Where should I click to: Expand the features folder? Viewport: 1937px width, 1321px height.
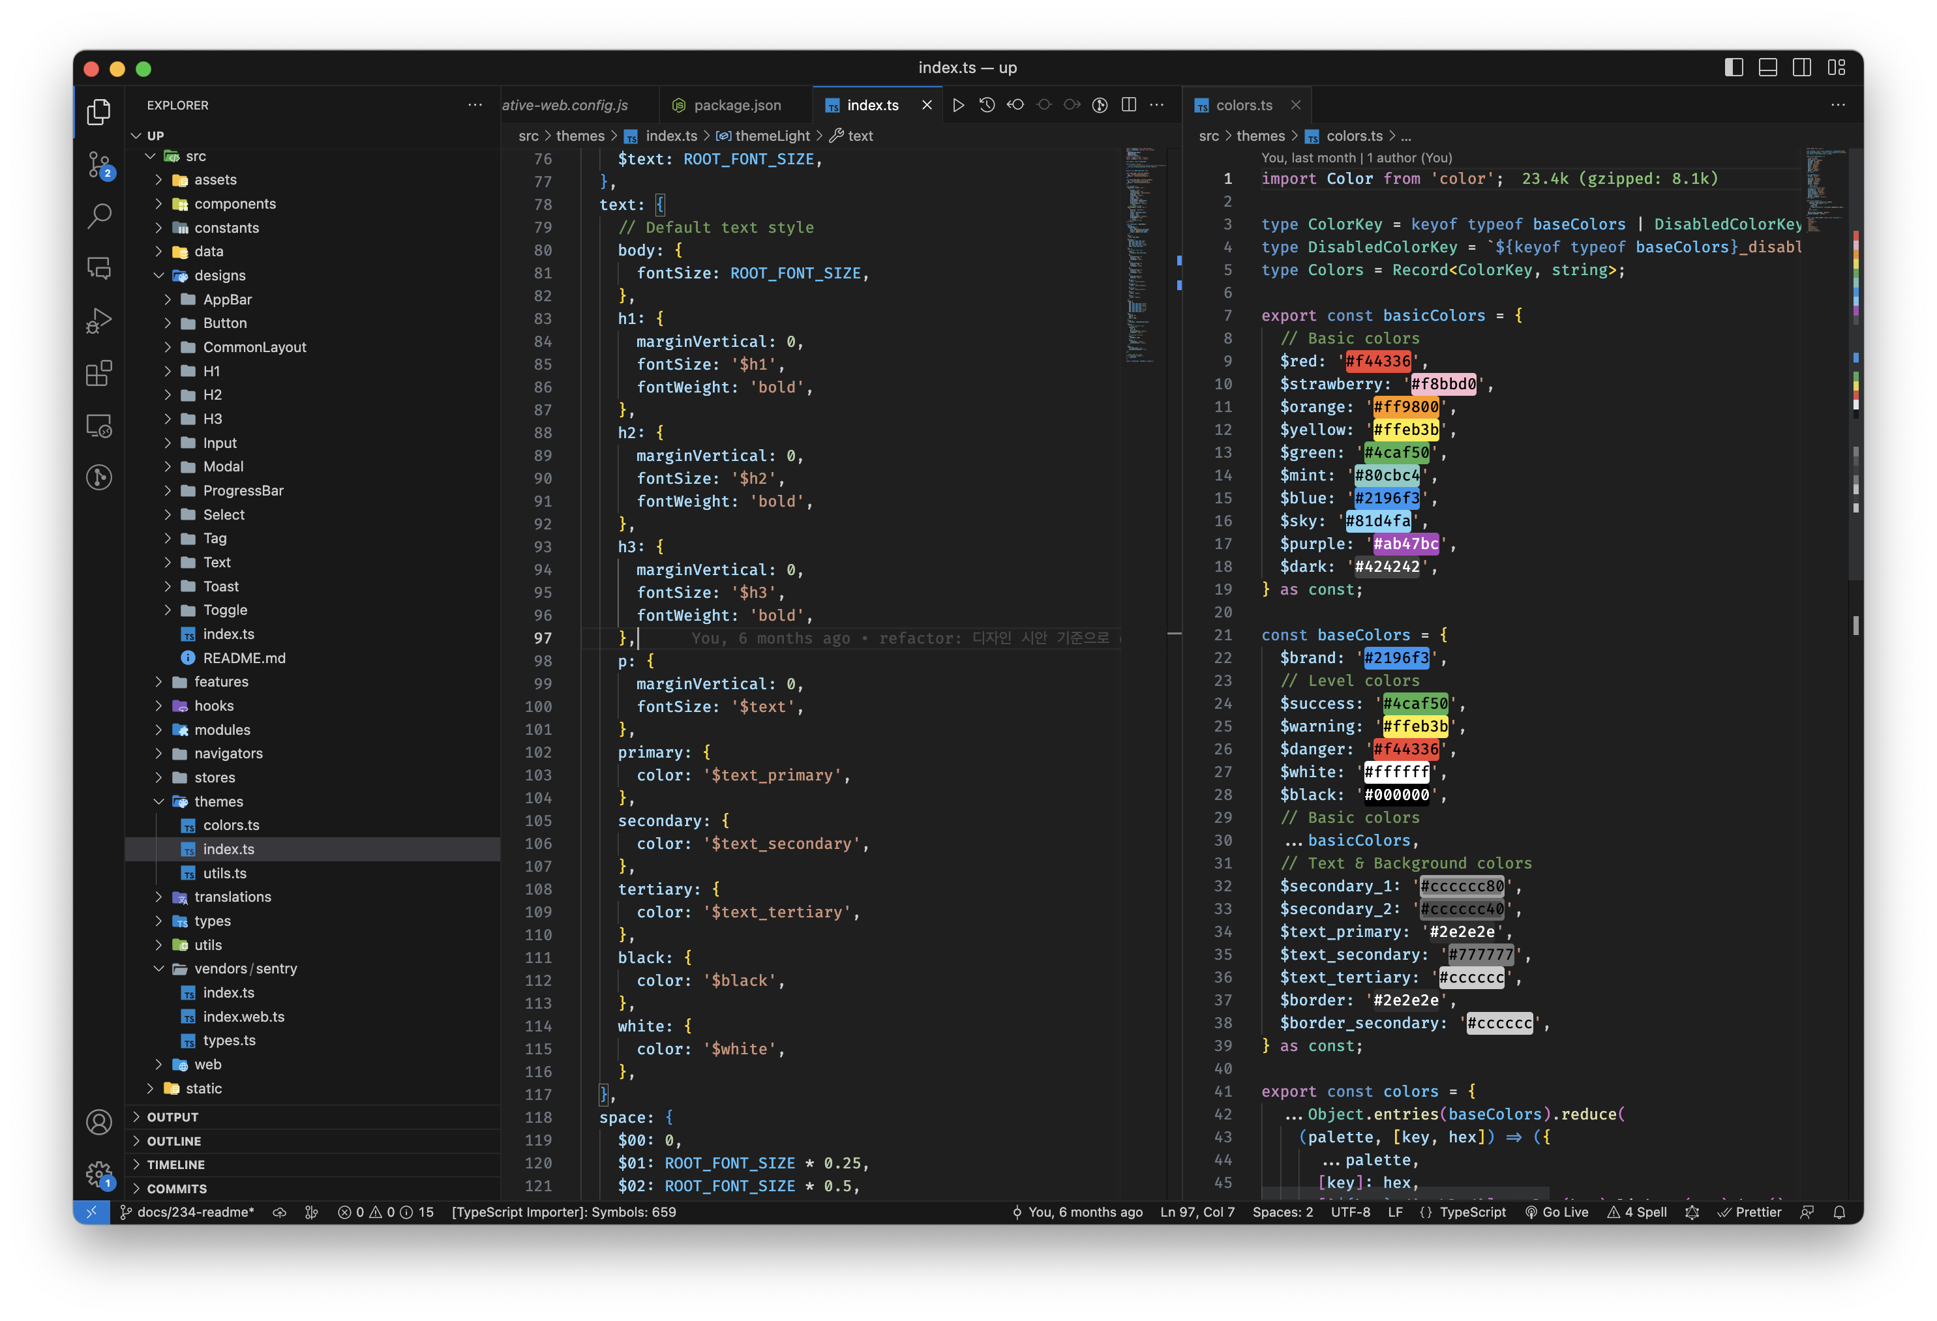(221, 682)
